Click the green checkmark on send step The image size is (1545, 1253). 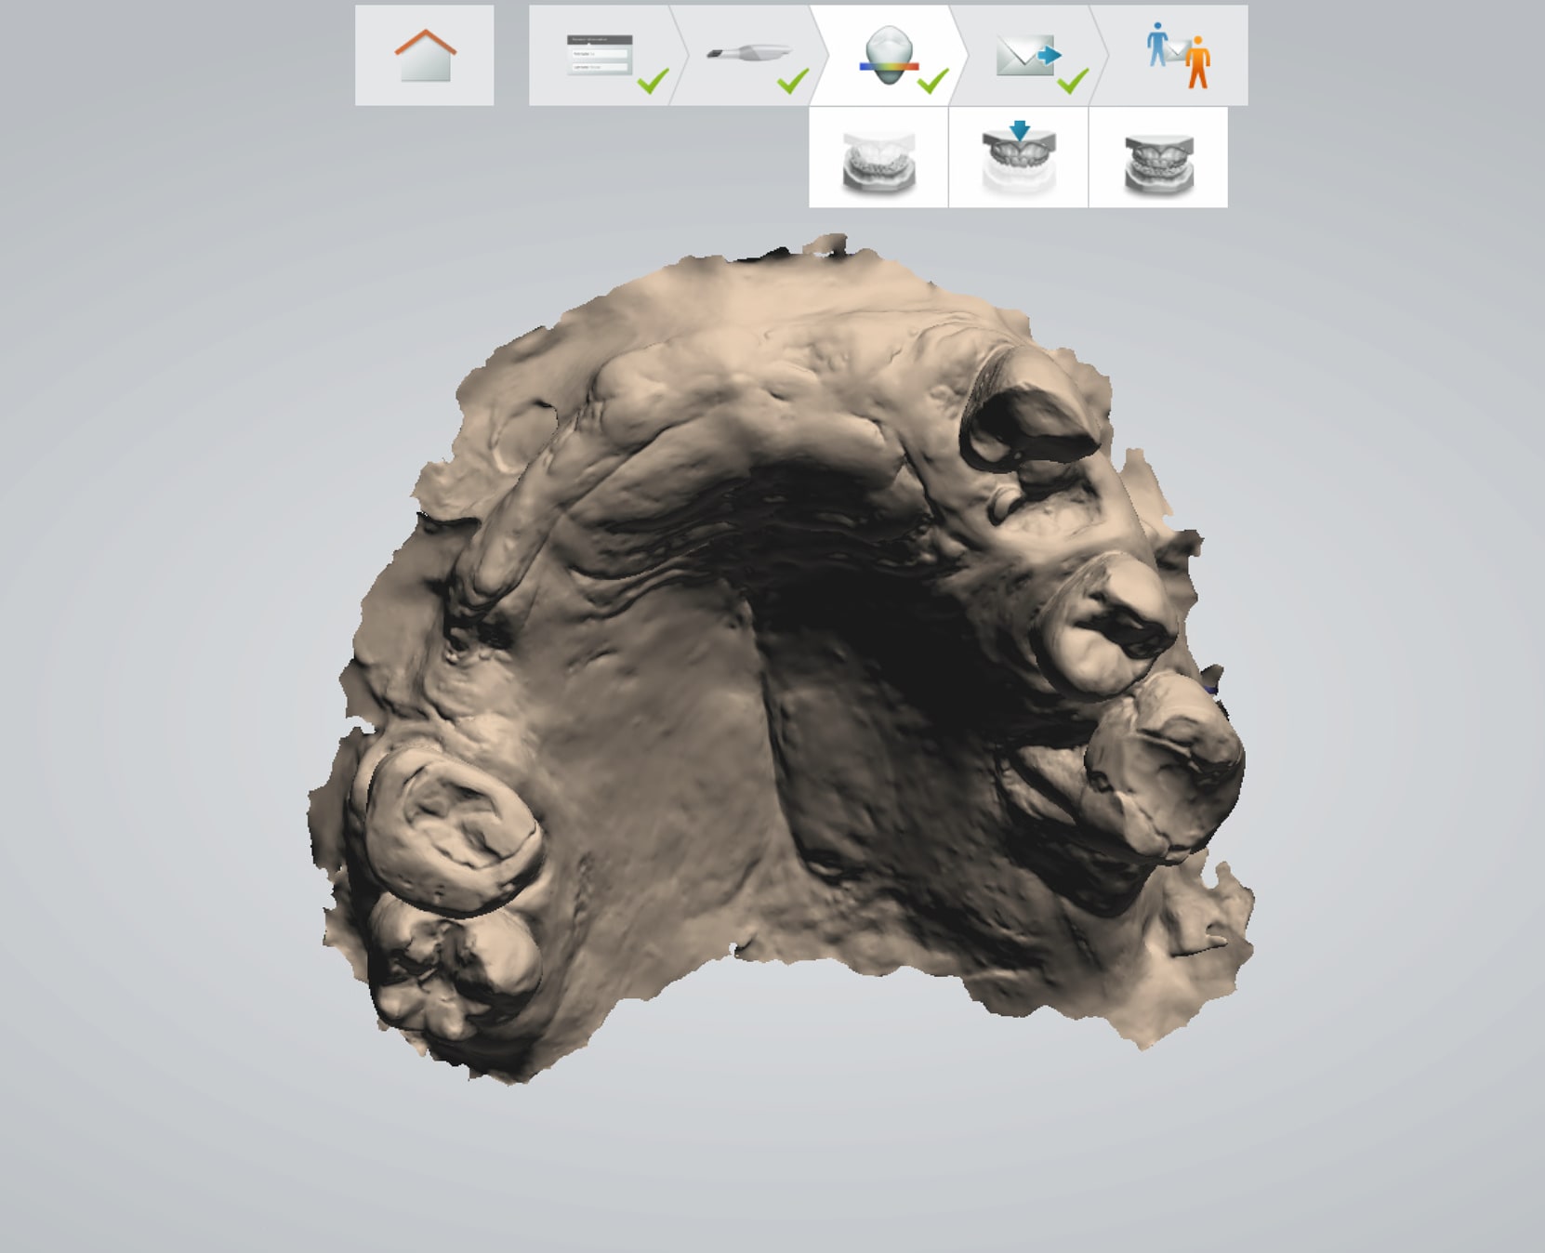(1073, 82)
